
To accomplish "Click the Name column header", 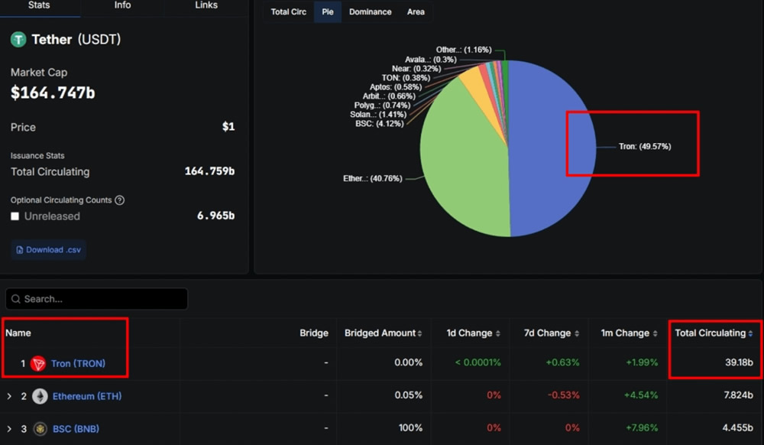I will (x=18, y=333).
